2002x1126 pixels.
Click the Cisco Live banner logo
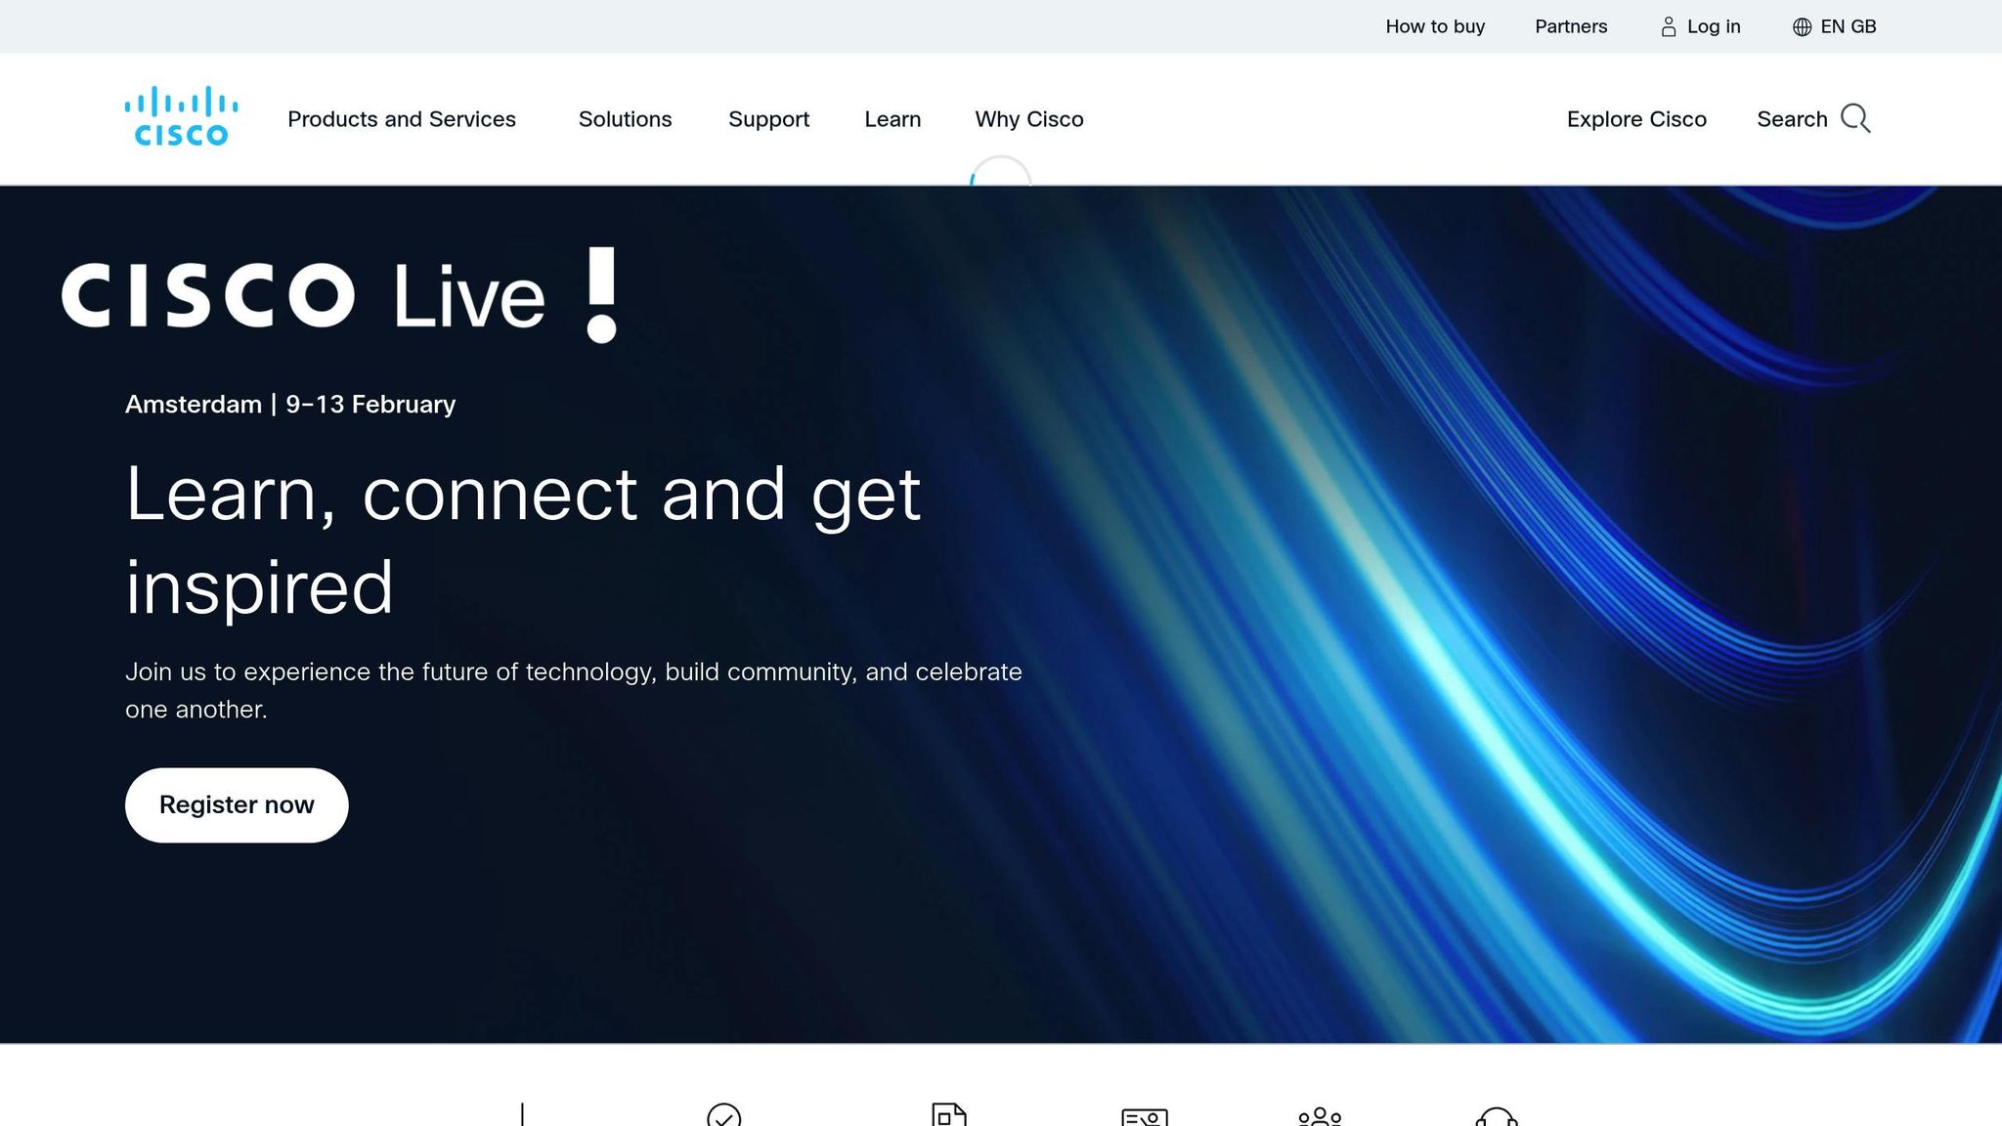click(x=339, y=295)
